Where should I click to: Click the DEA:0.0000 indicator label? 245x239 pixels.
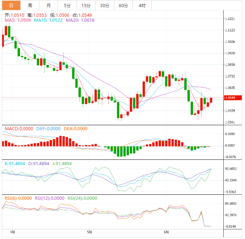[x=75, y=129]
